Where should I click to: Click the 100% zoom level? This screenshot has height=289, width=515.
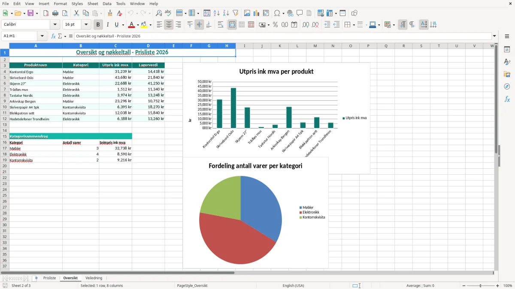click(x=508, y=286)
